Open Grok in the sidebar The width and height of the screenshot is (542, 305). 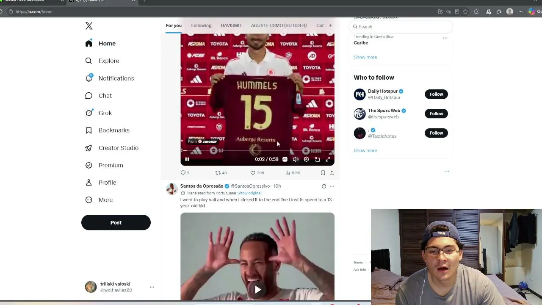point(98,113)
